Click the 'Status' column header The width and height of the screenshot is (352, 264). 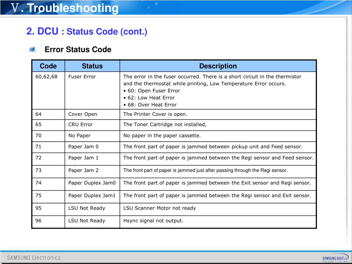tap(92, 66)
